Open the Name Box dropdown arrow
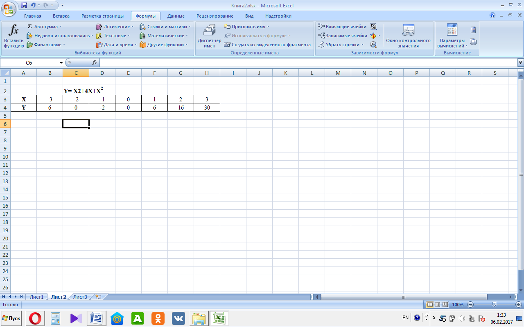Screen dimensions: 524x327 pyautogui.click(x=61, y=63)
